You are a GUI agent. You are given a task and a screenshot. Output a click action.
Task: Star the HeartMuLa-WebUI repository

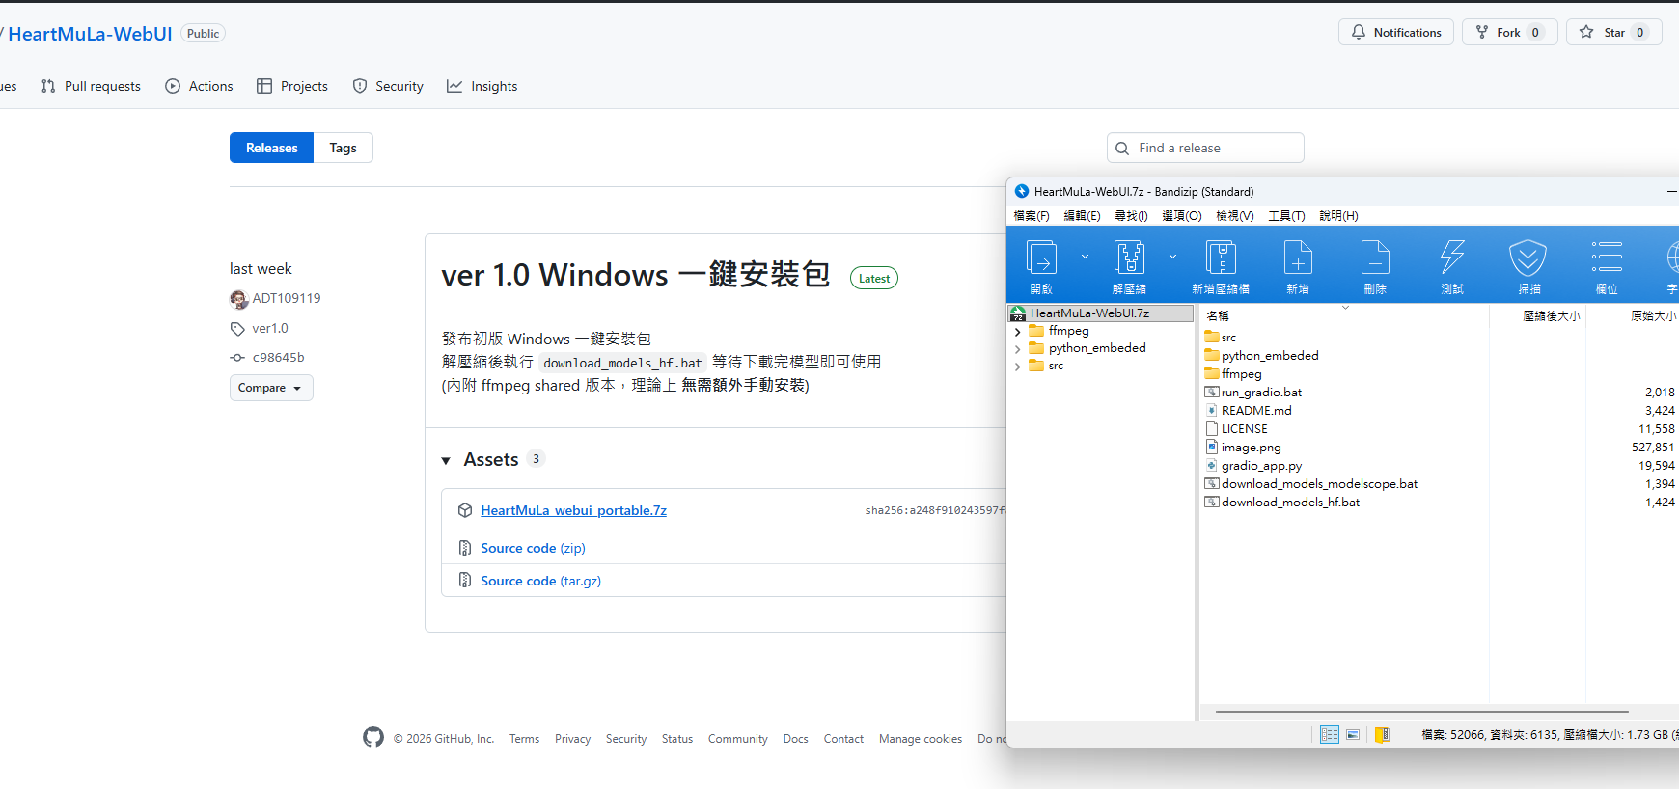pyautogui.click(x=1614, y=32)
